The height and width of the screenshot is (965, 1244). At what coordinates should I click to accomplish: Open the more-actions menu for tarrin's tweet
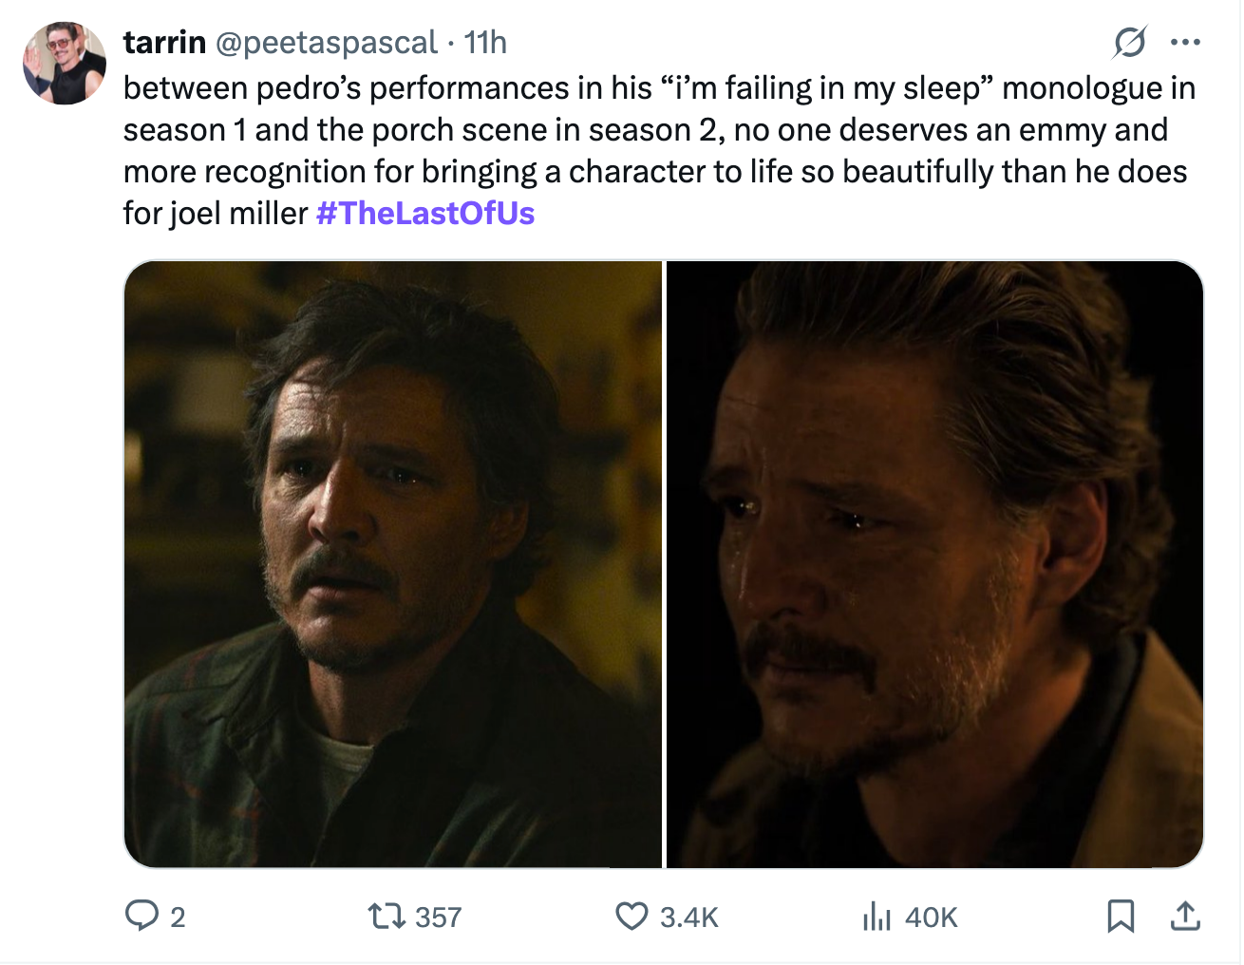[1186, 42]
